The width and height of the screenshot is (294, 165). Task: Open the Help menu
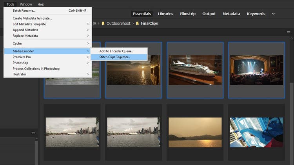[x=41, y=4]
